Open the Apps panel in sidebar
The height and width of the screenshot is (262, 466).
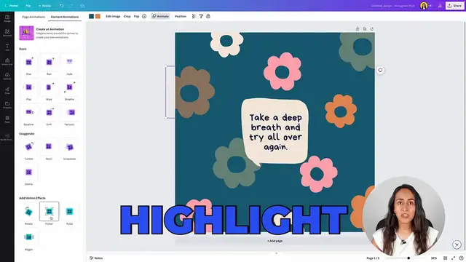(x=7, y=119)
